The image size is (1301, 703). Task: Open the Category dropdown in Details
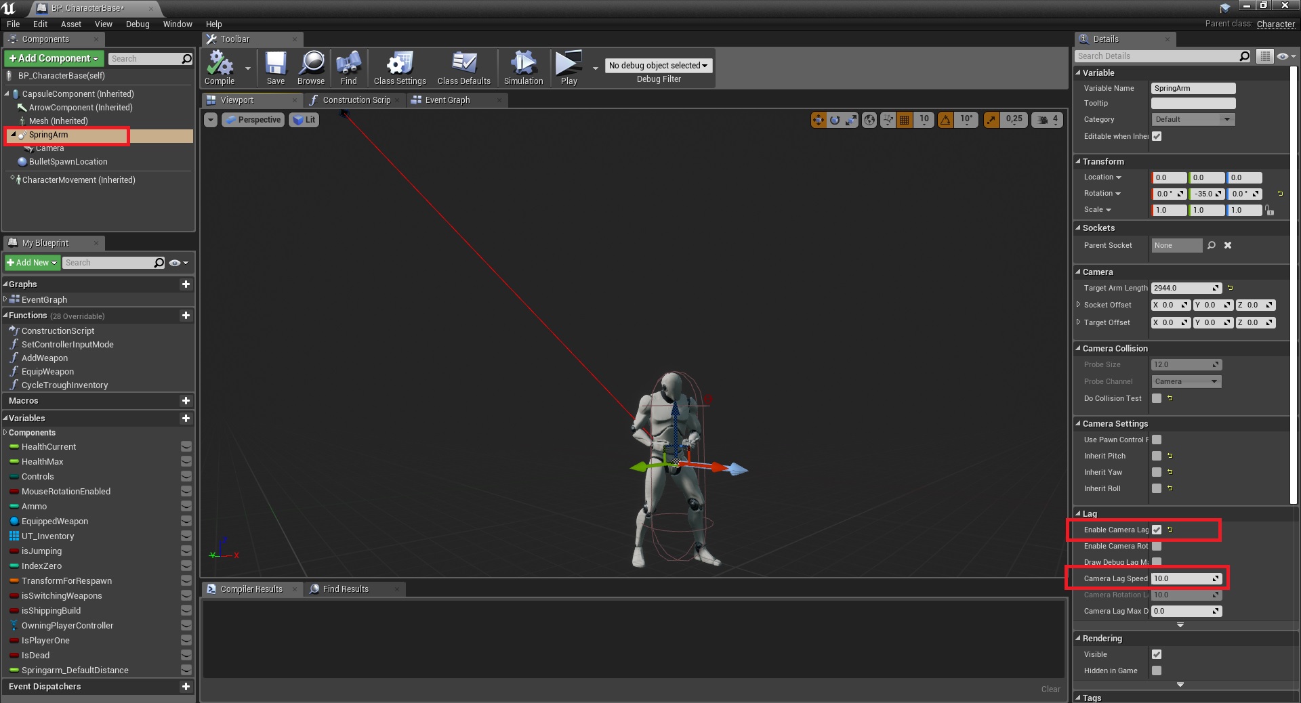click(1193, 119)
